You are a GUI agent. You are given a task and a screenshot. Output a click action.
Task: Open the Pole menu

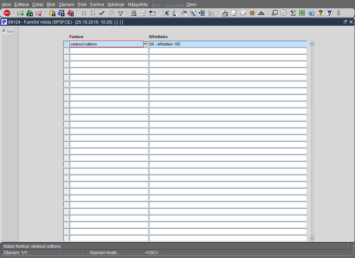coord(82,5)
